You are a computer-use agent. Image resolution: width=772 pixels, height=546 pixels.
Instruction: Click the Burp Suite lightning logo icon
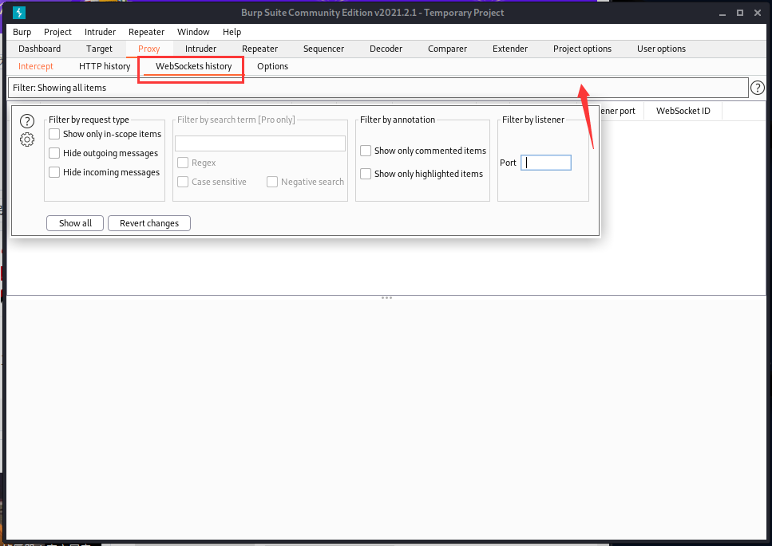coord(18,13)
